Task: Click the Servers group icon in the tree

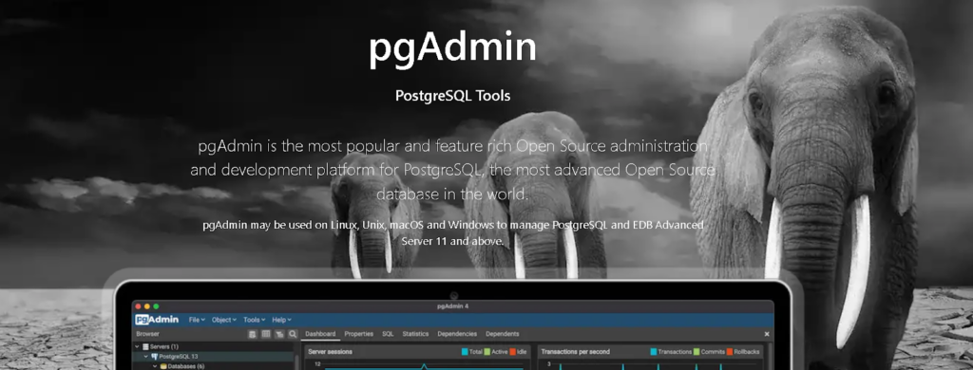Action: tap(145, 347)
